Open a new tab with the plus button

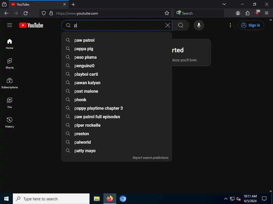pos(73,5)
